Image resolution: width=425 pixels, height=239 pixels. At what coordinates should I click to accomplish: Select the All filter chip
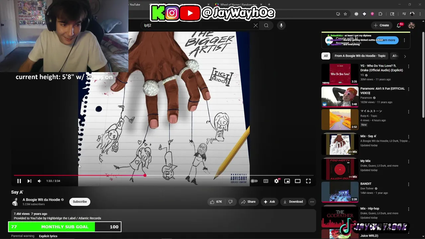point(326,56)
